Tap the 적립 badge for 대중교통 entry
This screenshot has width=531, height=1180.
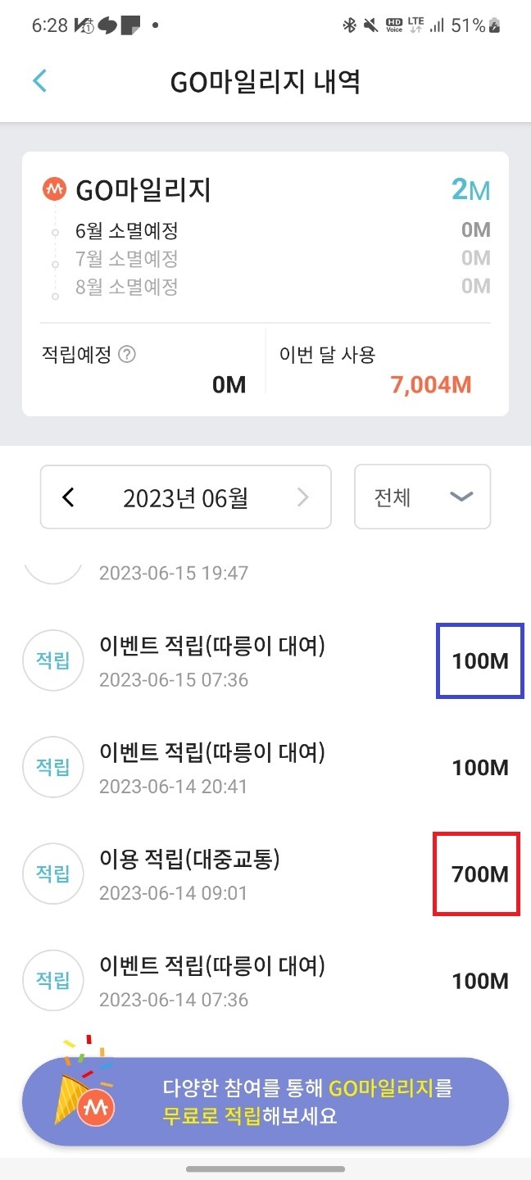(53, 874)
